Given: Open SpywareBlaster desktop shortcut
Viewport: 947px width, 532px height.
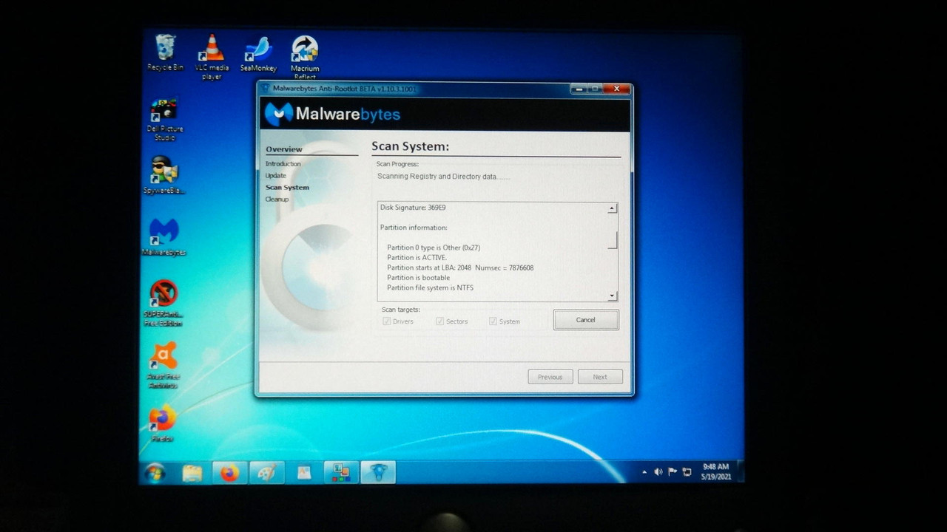Looking at the screenshot, I should [x=164, y=175].
